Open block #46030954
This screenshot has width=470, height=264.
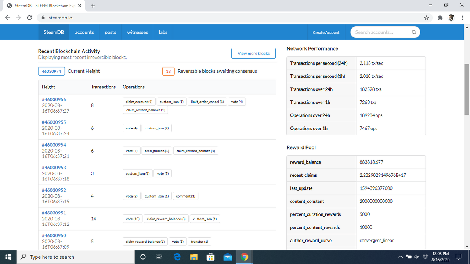54,145
